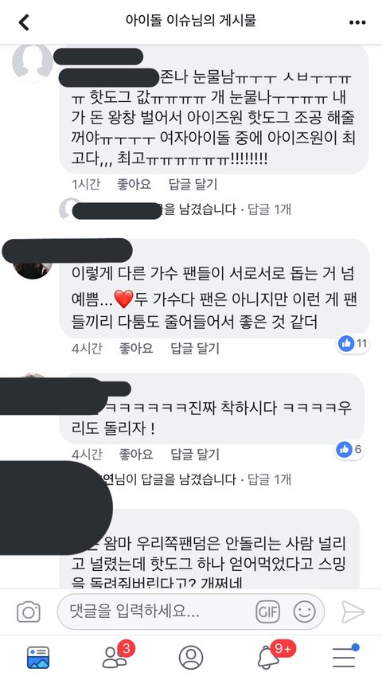Image resolution: width=382 pixels, height=680 pixels.
Task: Send comment with paper plane icon
Action: (x=353, y=612)
